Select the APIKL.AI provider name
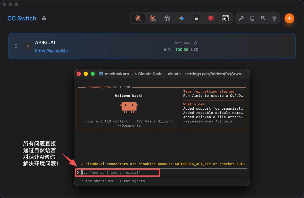The image size is (304, 198). (45, 42)
